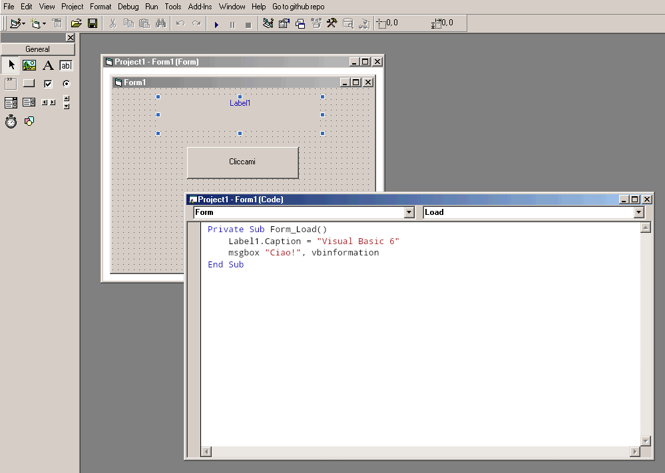
Task: Open the File menu
Action: click(x=9, y=7)
